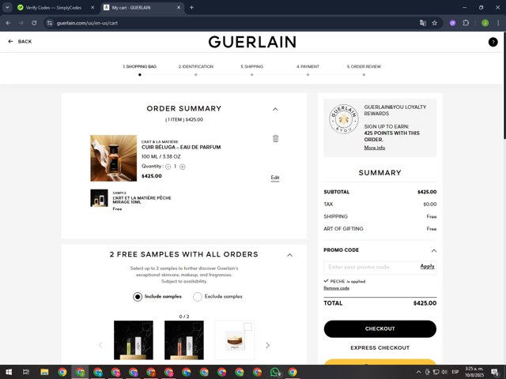This screenshot has height=379, width=506.
Task: Open the notification center icon
Action: click(495, 372)
